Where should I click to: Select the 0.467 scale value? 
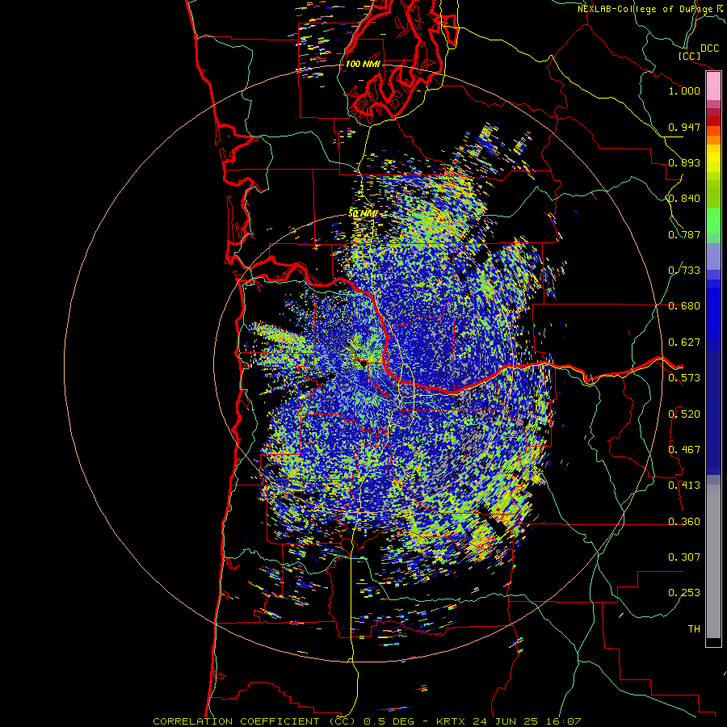(x=684, y=450)
